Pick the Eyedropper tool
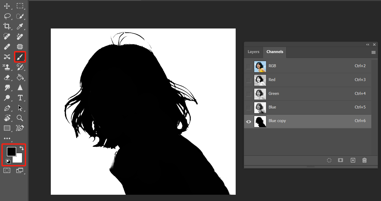Screen dimensions: 381x201 pyautogui.click(x=20, y=26)
